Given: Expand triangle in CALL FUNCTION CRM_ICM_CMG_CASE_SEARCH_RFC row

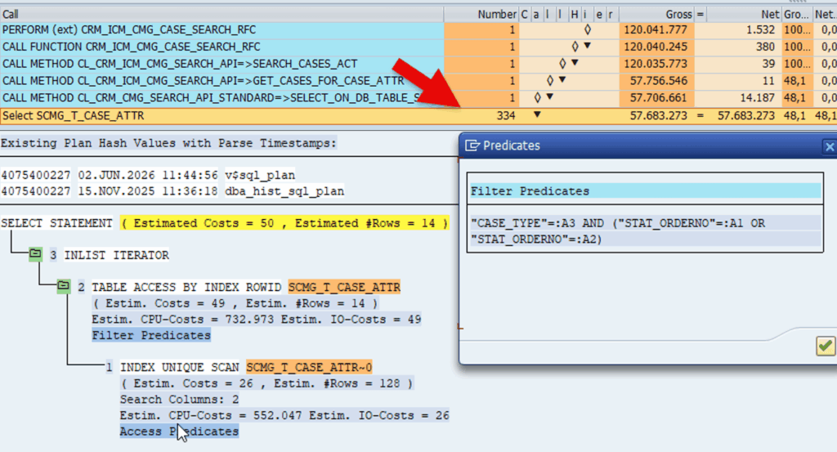Looking at the screenshot, I should point(587,45).
